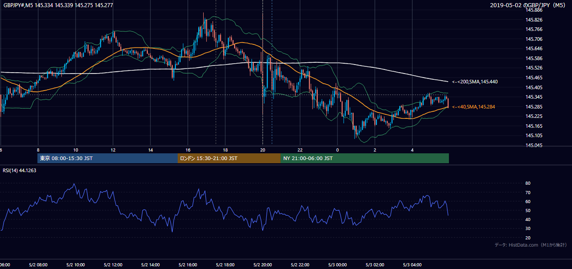
Task: Click the RSI scale value 30
Action: pyautogui.click(x=528, y=229)
